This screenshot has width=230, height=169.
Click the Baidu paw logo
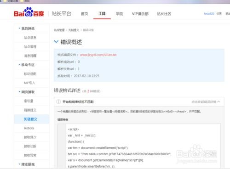pos(29,12)
